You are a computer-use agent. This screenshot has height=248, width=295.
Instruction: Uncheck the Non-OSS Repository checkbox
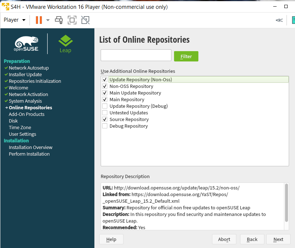pos(105,86)
